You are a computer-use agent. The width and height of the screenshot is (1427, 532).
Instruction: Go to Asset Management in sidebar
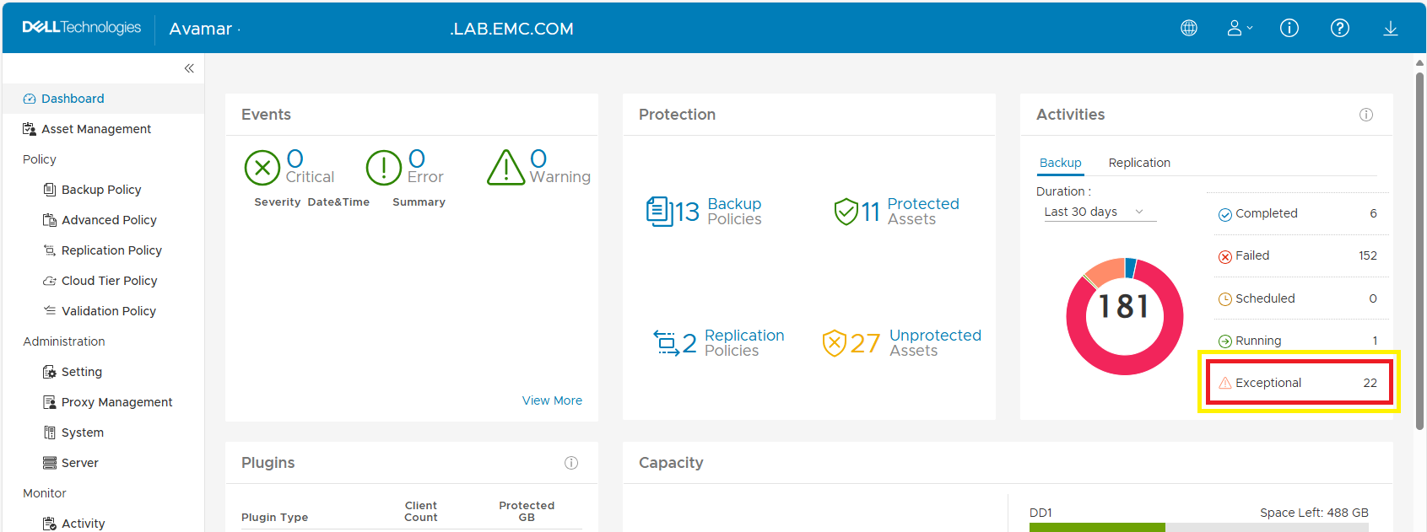click(96, 129)
